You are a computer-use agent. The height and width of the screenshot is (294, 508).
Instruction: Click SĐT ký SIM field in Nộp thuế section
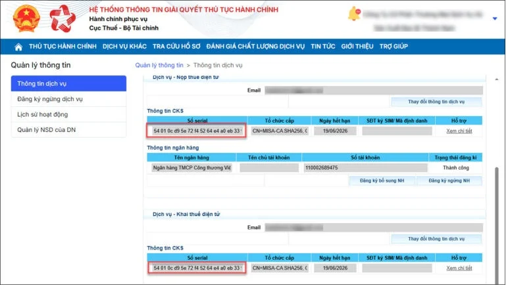397,131
